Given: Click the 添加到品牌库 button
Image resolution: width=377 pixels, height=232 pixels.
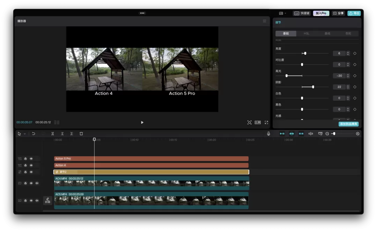Looking at the screenshot, I should pos(348,124).
